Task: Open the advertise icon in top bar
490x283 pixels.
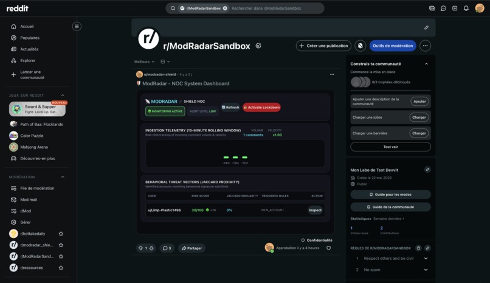Action: point(432,9)
